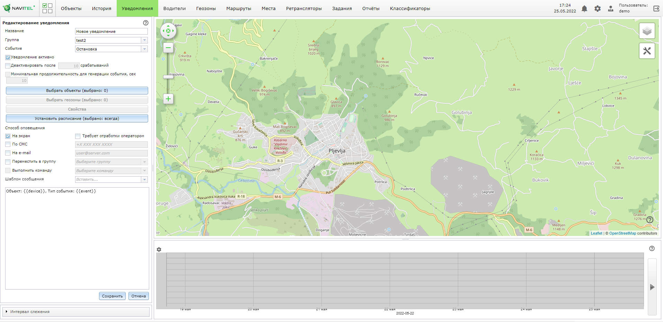Switch to the 'Геозоны' tab

pos(206,9)
